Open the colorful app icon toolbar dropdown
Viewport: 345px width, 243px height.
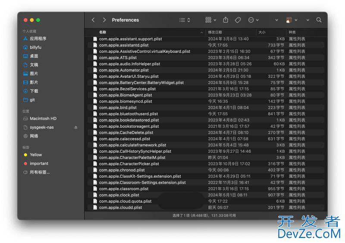coord(292,20)
